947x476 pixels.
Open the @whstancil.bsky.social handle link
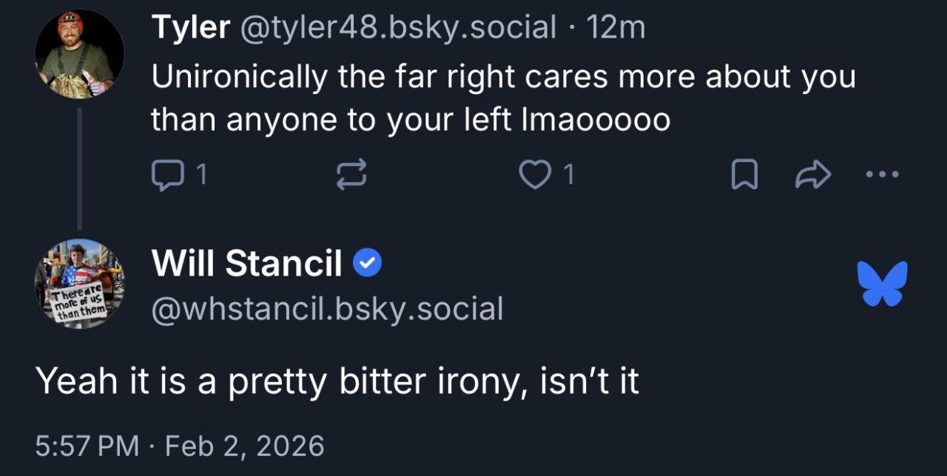pos(327,308)
